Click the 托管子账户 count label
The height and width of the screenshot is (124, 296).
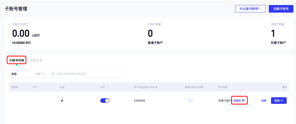[278, 43]
